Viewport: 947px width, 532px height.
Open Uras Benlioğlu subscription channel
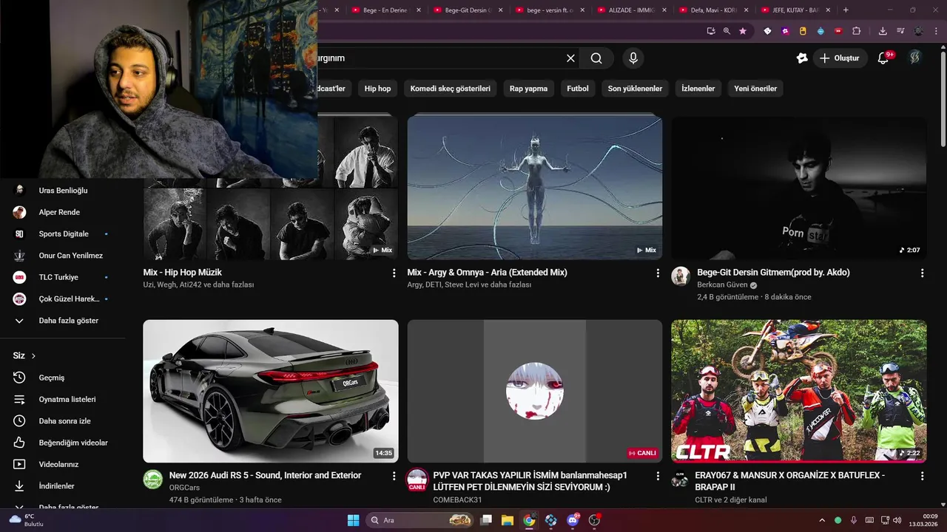pos(63,191)
